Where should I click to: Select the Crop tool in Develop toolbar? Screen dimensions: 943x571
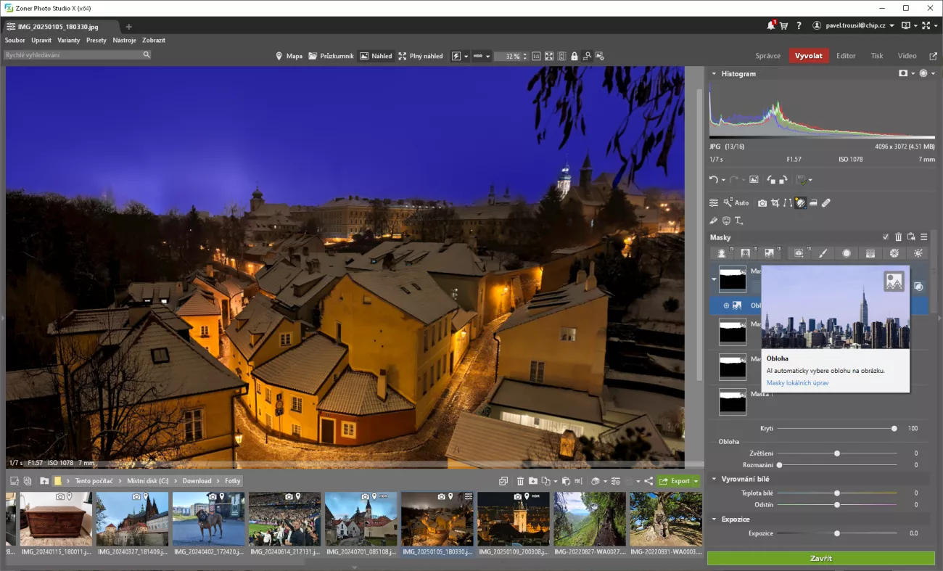tap(775, 203)
